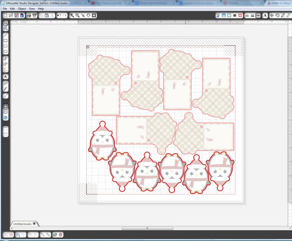Choose the Draw a Line tool

coord(6,35)
